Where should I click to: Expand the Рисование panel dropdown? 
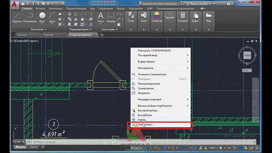pos(38,29)
